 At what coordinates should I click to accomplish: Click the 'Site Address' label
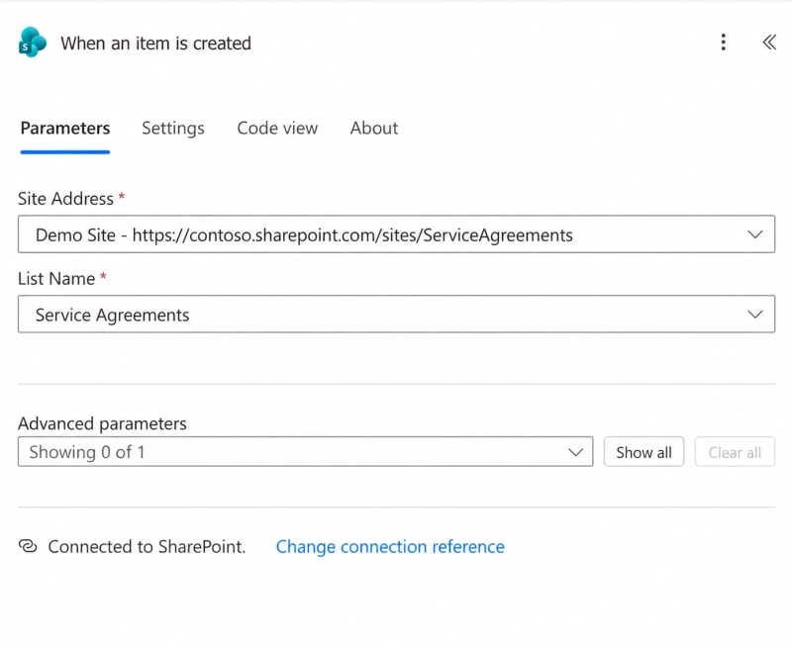pos(65,199)
